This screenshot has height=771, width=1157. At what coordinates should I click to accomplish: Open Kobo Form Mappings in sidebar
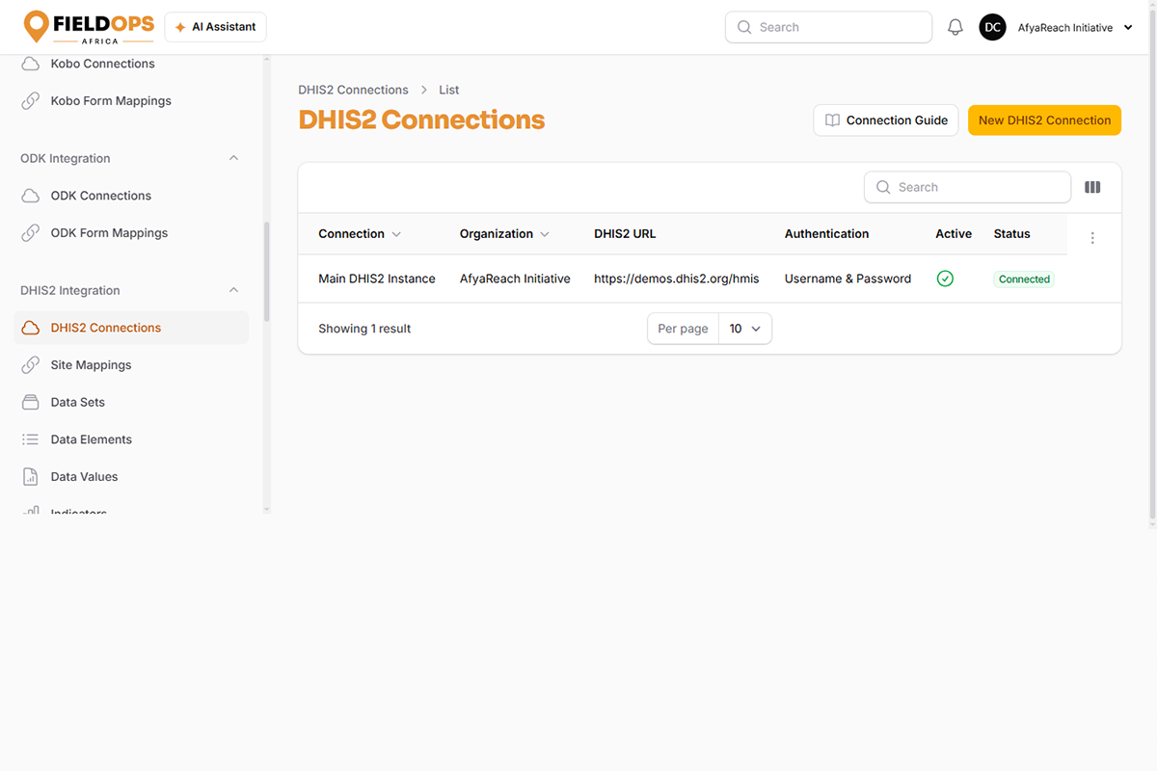[131, 101]
